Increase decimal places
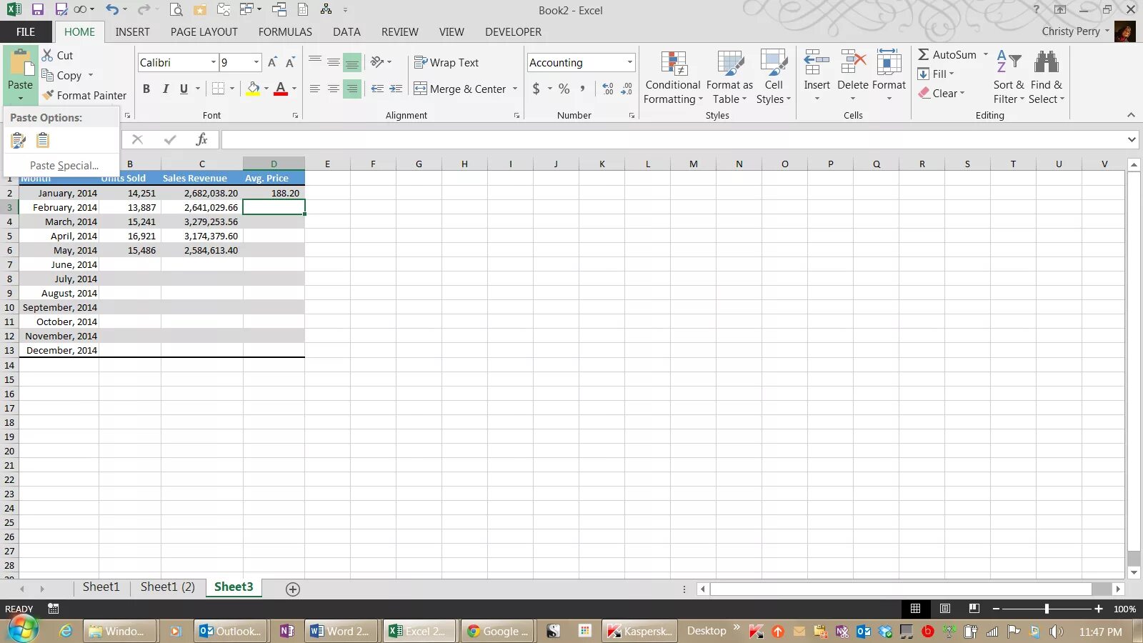This screenshot has width=1143, height=643. click(x=608, y=89)
